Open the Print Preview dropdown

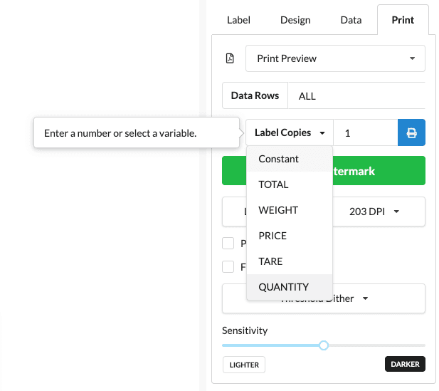point(335,58)
